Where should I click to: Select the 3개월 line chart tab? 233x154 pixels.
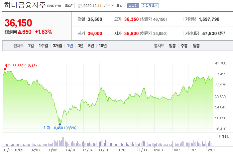pyautogui.click(x=58, y=46)
